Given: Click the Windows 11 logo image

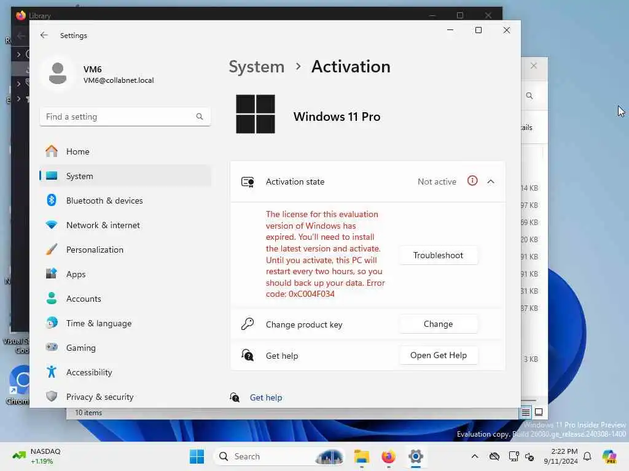Looking at the screenshot, I should coord(256,114).
